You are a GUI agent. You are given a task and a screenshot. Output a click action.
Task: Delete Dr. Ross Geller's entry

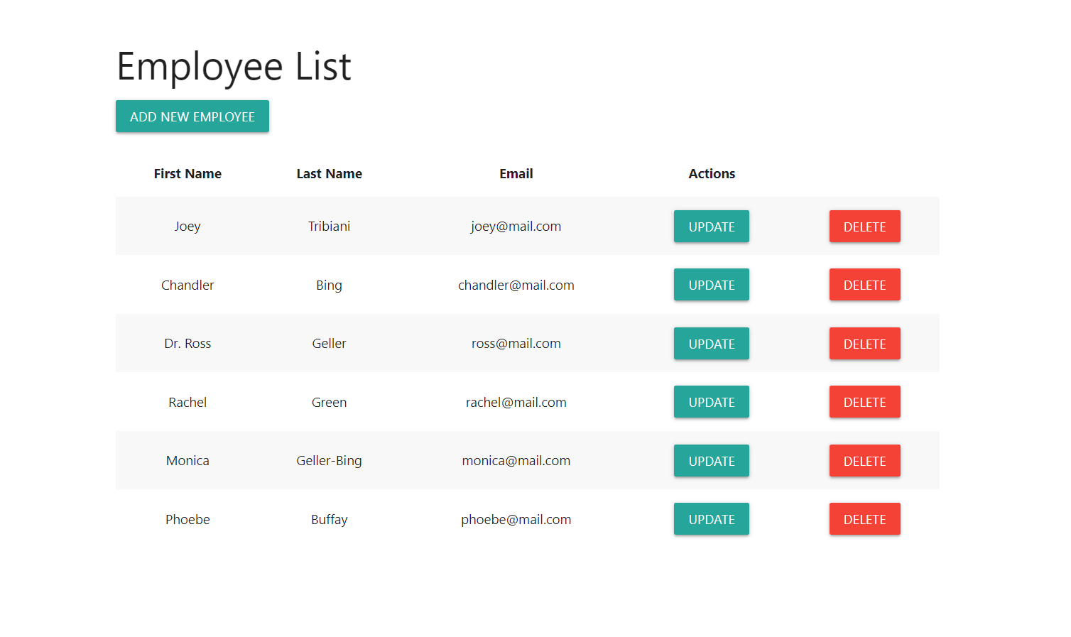coord(864,343)
